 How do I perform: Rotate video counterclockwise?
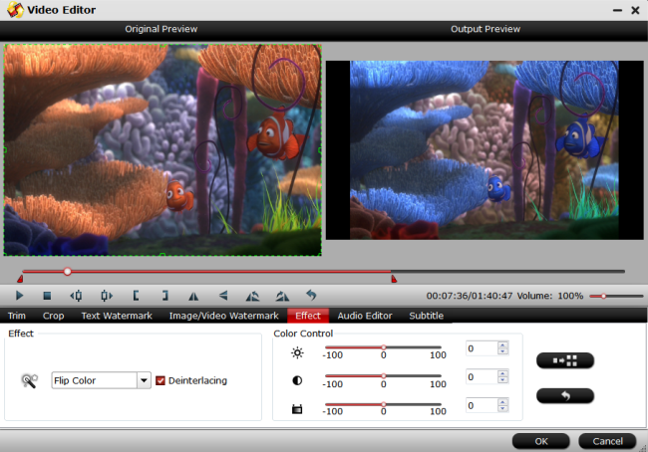[252, 296]
